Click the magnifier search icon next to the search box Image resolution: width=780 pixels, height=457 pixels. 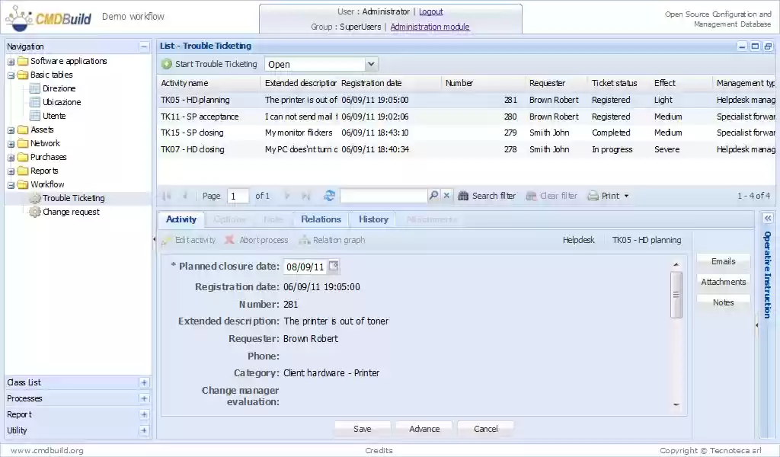432,196
